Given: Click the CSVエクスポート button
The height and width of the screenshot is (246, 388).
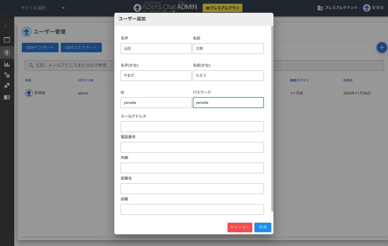Looking at the screenshot, I should 81,47.
